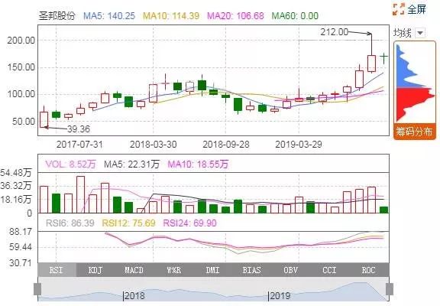Click the left timeline range handle
The image size is (440, 306).
[37, 289]
